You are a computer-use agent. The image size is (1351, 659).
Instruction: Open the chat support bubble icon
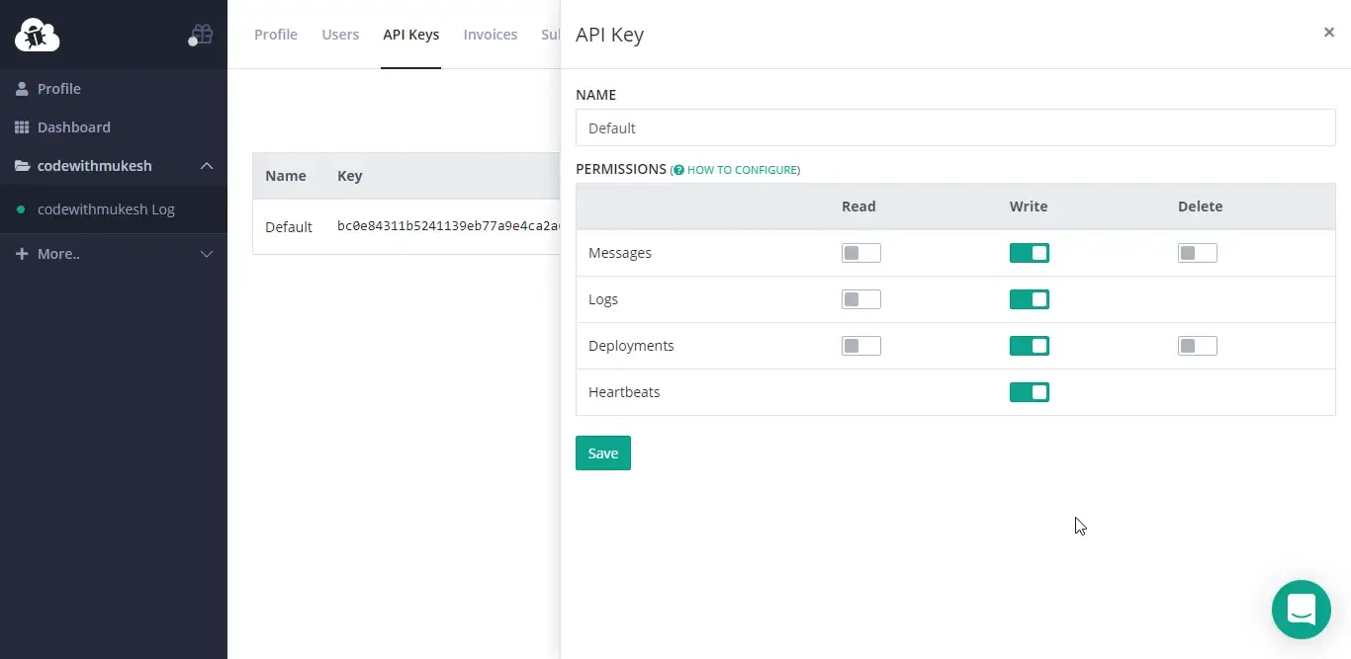pyautogui.click(x=1301, y=610)
